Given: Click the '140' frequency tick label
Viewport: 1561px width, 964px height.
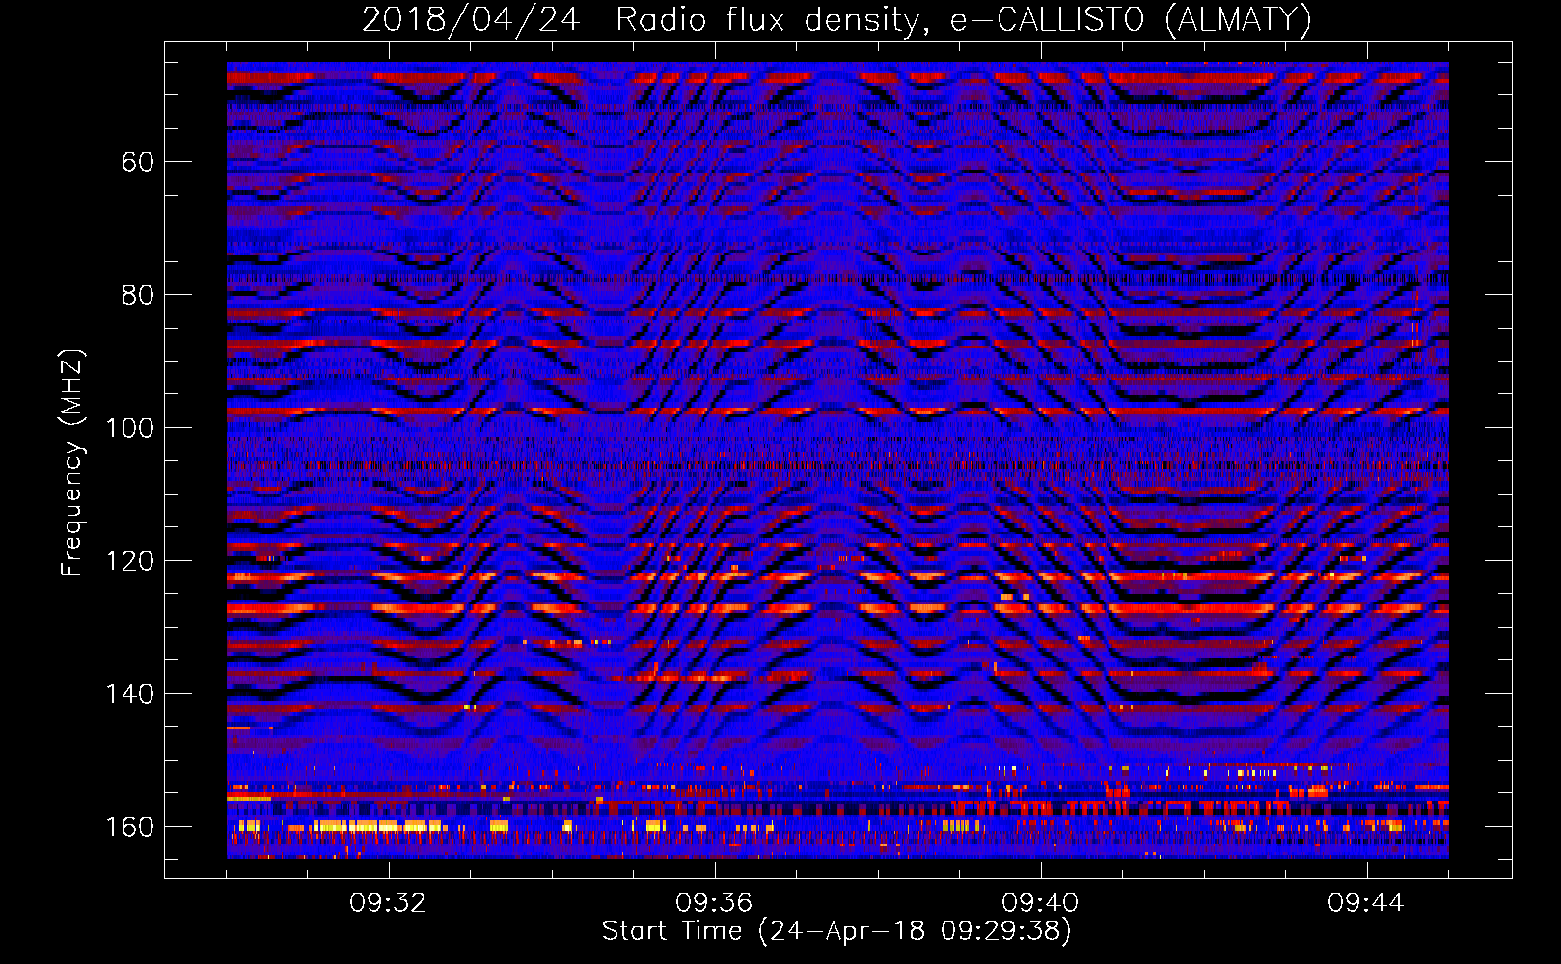Looking at the screenshot, I should click(129, 694).
